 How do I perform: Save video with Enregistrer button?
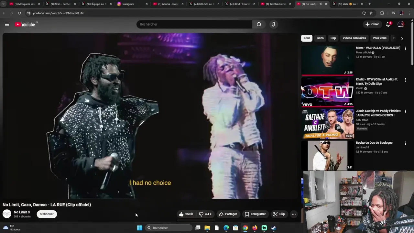(x=255, y=214)
